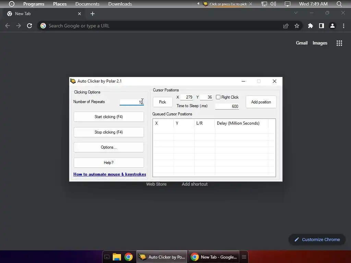351x263 pixels.
Task: Click the Auto Clicker tray notification icon
Action: click(205, 4)
